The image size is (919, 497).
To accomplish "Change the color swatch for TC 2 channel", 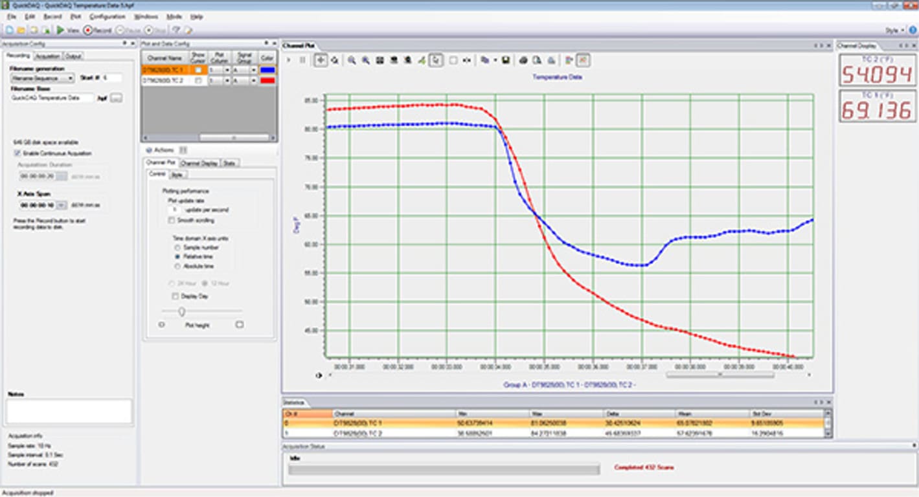I will [x=267, y=81].
